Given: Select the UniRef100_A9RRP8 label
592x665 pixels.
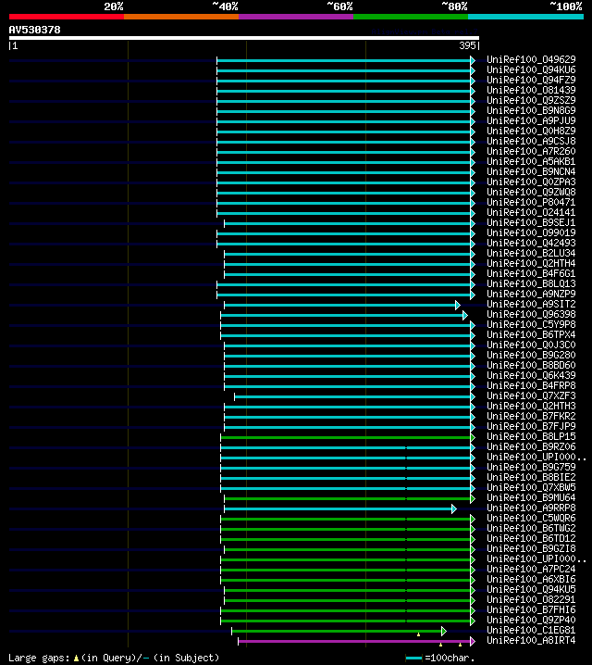Looking at the screenshot, I should (531, 508).
